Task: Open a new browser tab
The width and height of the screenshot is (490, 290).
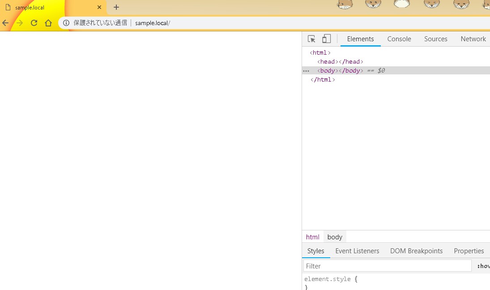Action: (116, 7)
